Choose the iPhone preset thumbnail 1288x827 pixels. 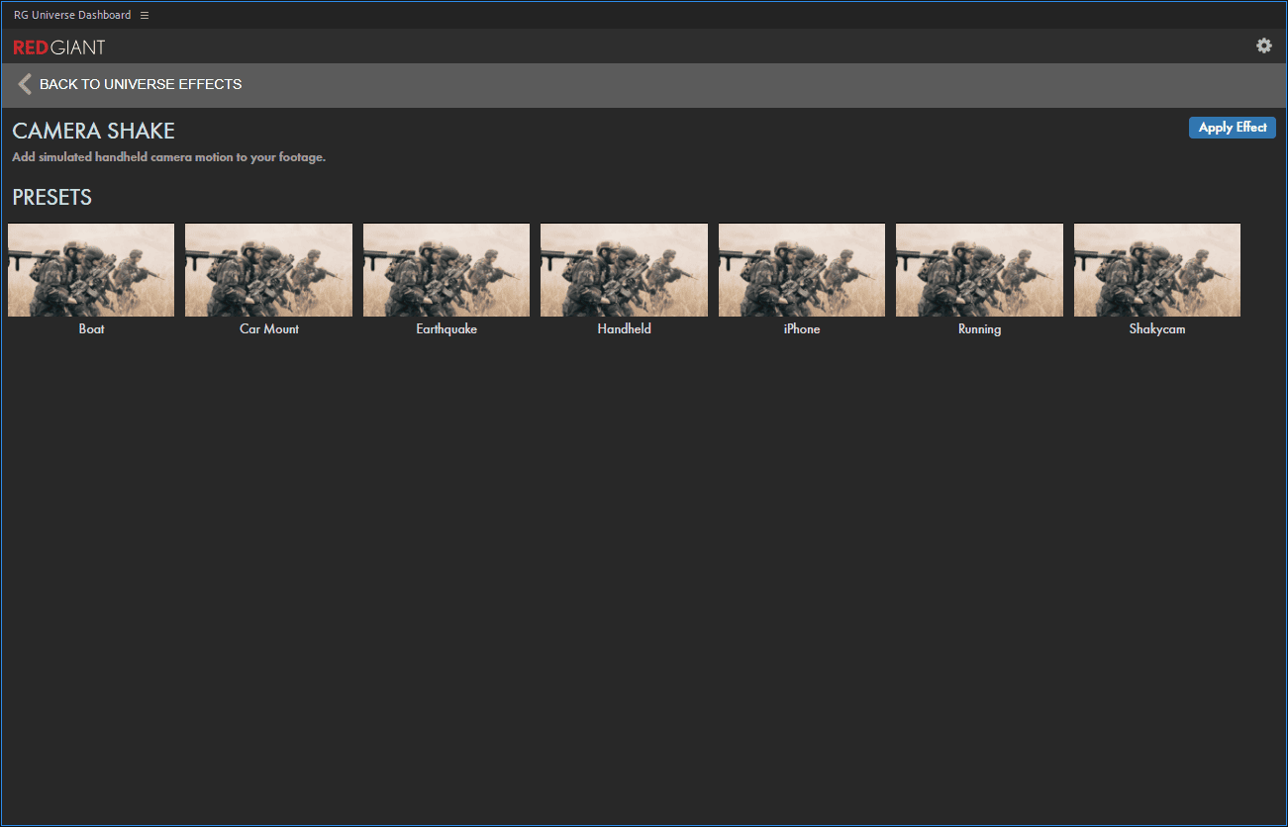pos(802,270)
